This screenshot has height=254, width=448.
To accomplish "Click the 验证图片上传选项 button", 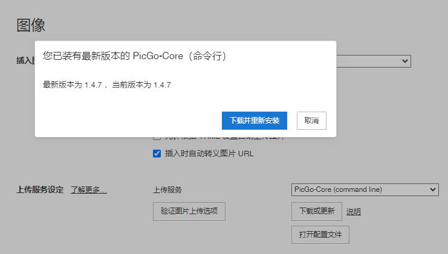I will 189,211.
